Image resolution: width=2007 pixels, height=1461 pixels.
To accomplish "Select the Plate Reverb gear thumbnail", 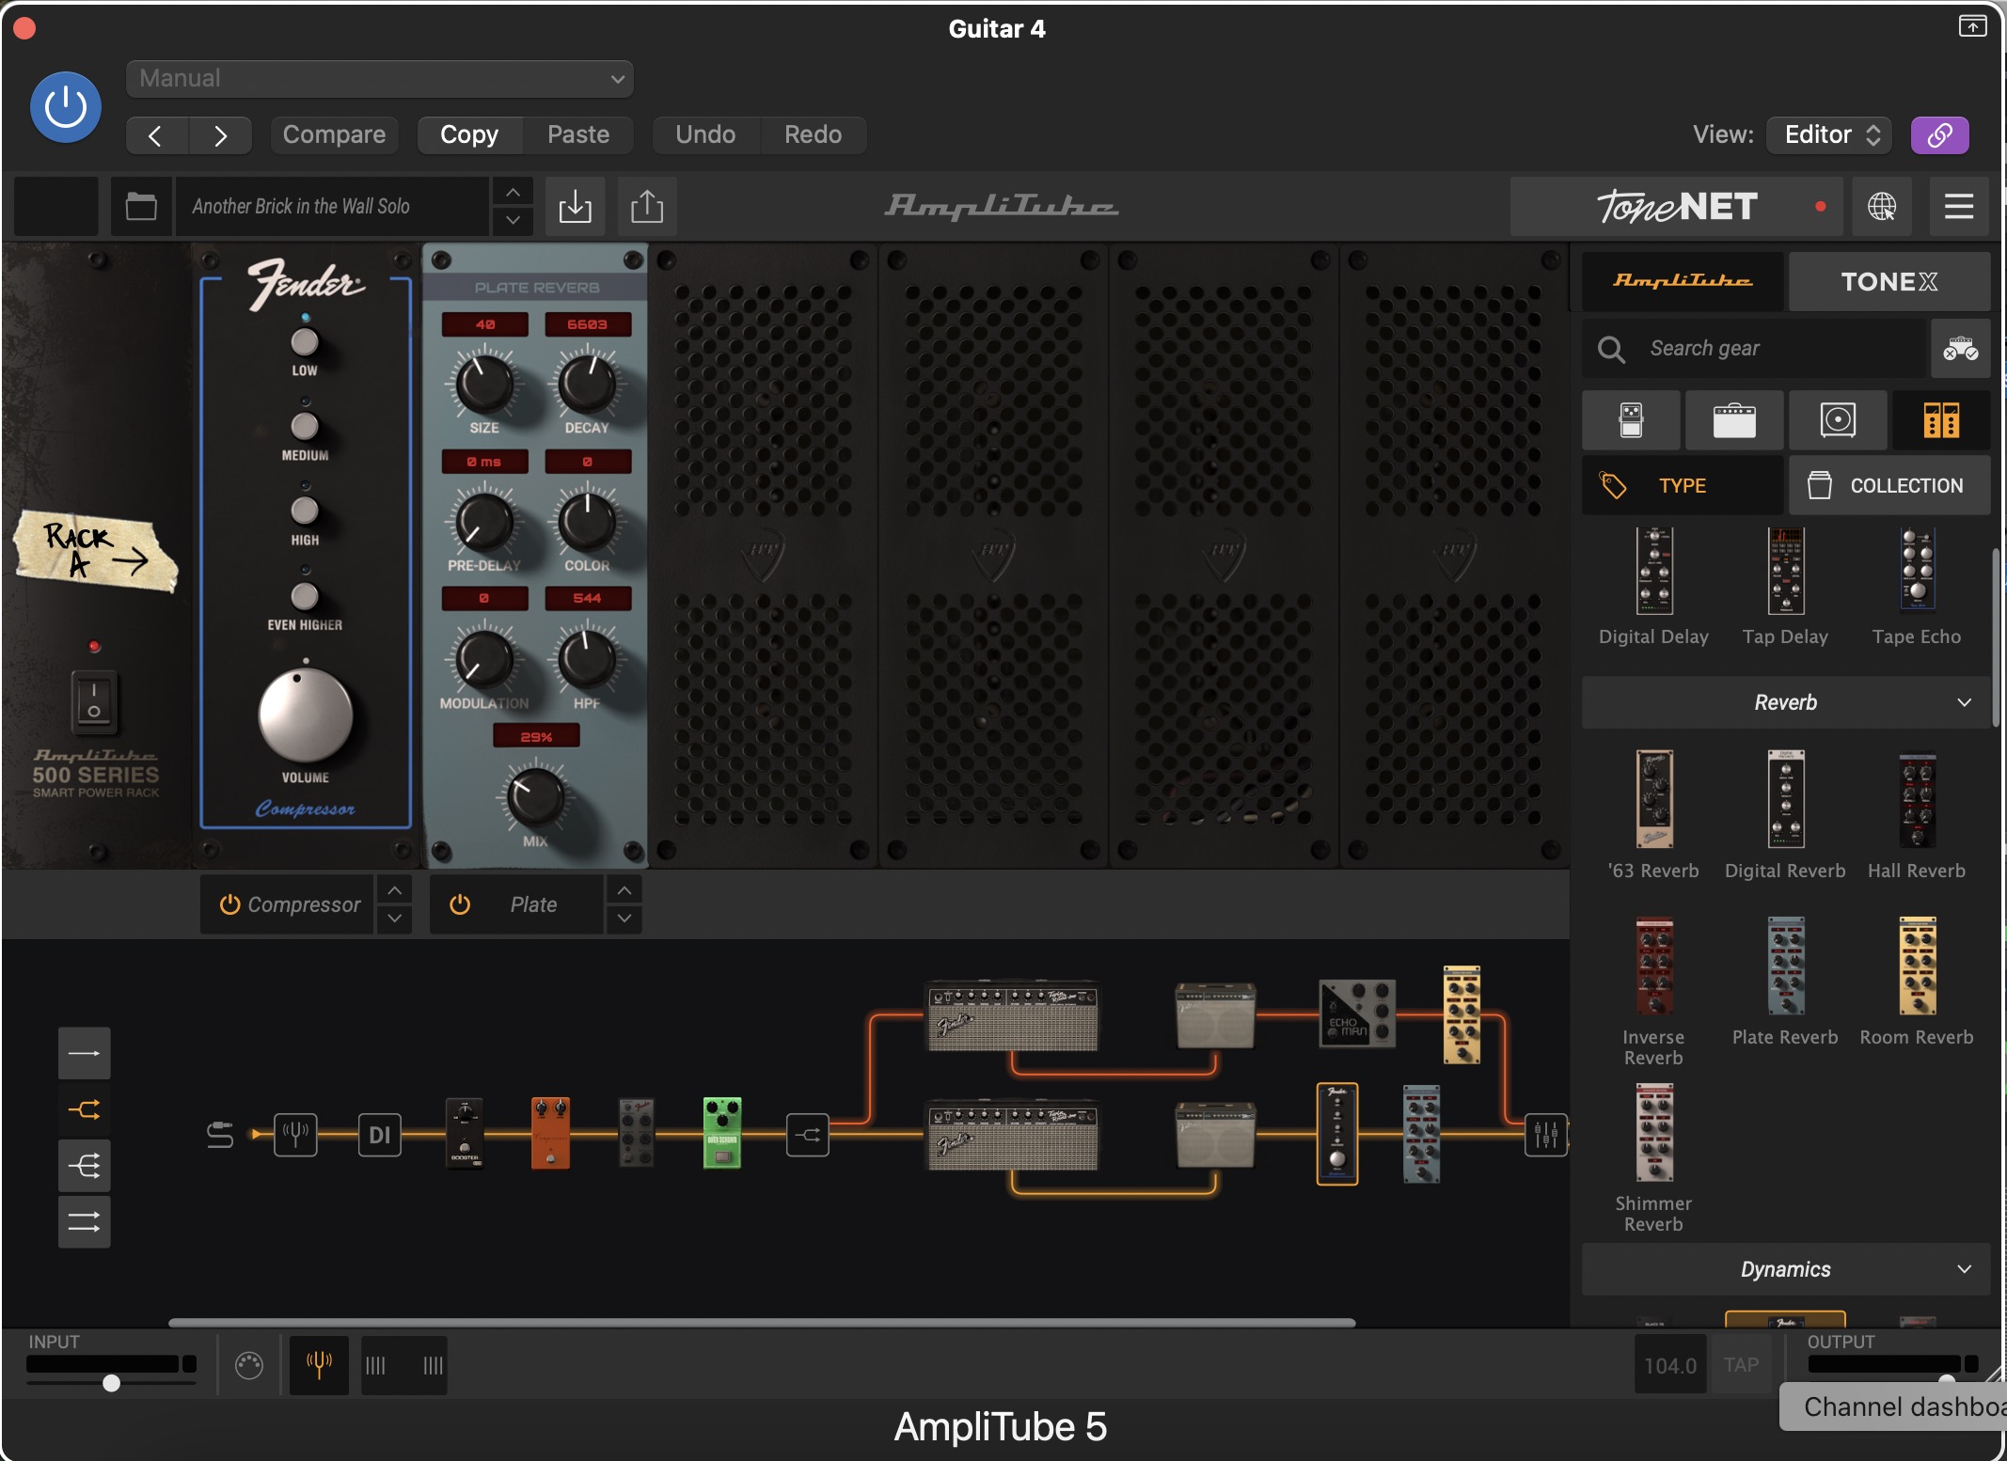I will click(x=1786, y=966).
